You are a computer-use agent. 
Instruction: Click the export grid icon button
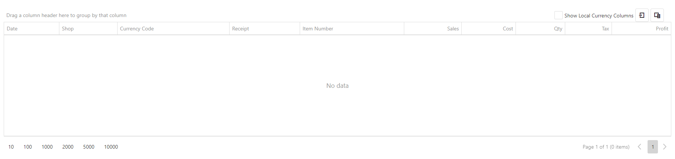pyautogui.click(x=642, y=15)
